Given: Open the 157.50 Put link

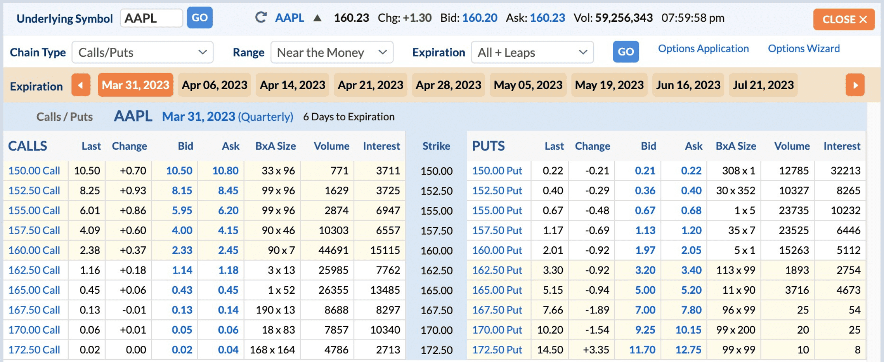Looking at the screenshot, I should click(x=497, y=230).
